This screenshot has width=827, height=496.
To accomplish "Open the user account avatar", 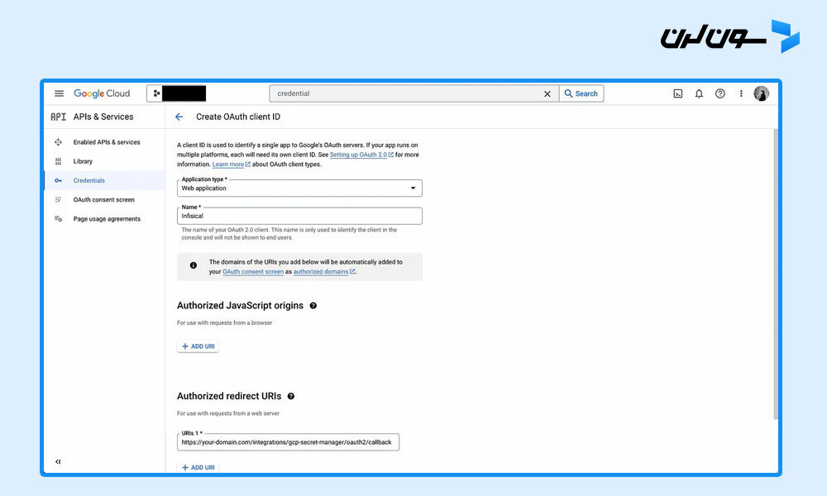I will [761, 93].
